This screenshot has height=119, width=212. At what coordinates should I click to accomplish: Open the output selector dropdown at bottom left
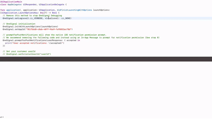pos(2,117)
